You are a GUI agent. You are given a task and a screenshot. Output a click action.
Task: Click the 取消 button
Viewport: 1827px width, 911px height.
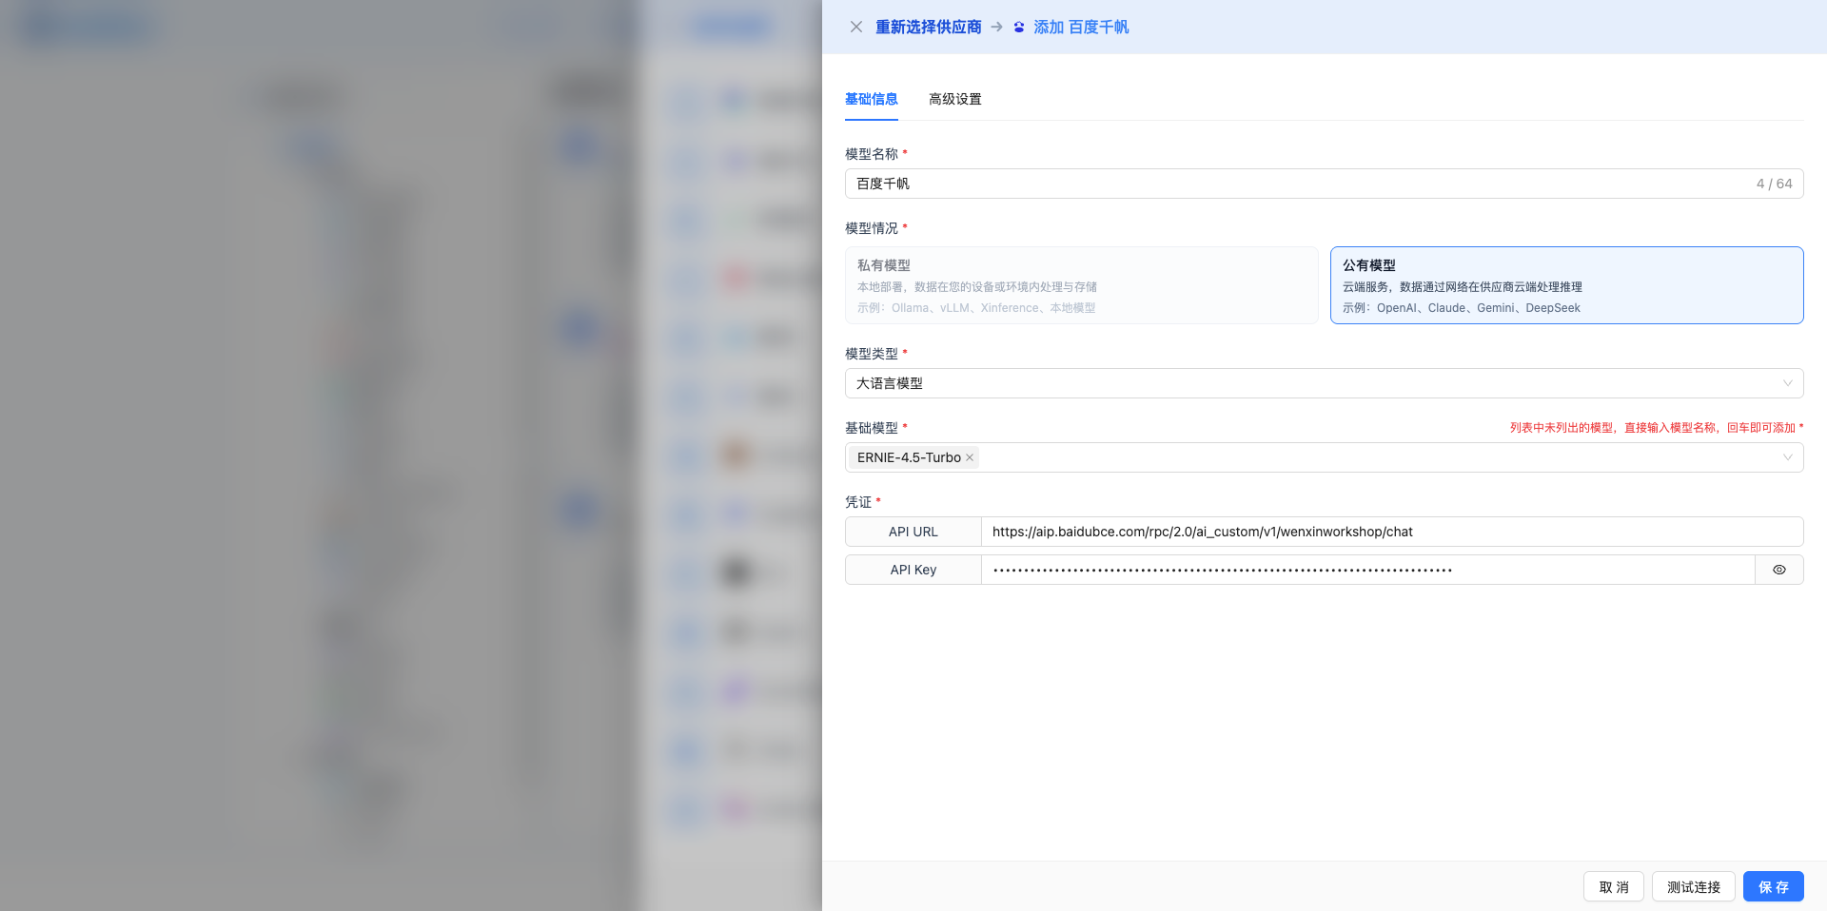(x=1614, y=886)
